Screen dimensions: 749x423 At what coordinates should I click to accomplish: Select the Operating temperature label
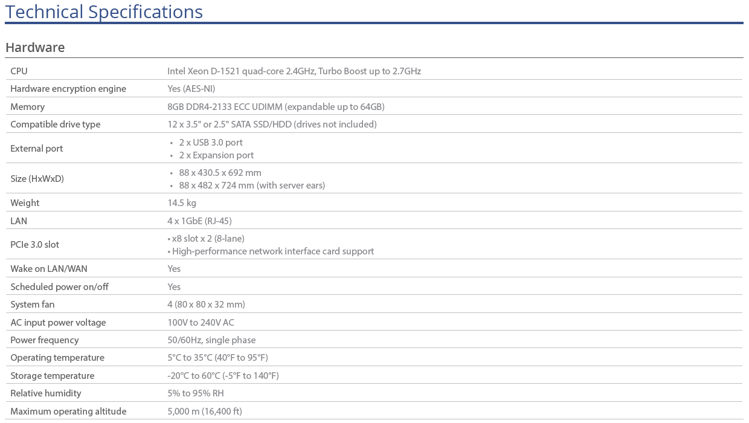pyautogui.click(x=57, y=358)
